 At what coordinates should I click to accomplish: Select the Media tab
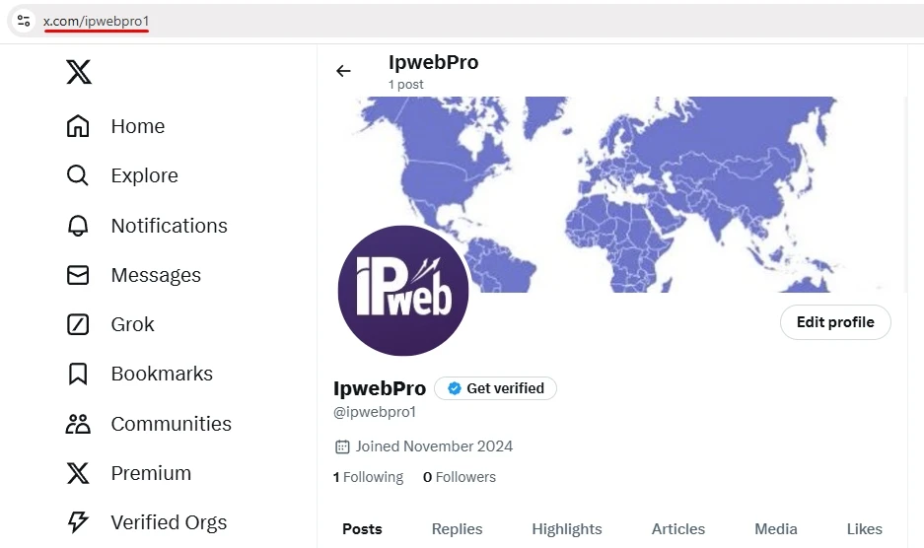pyautogui.click(x=775, y=529)
